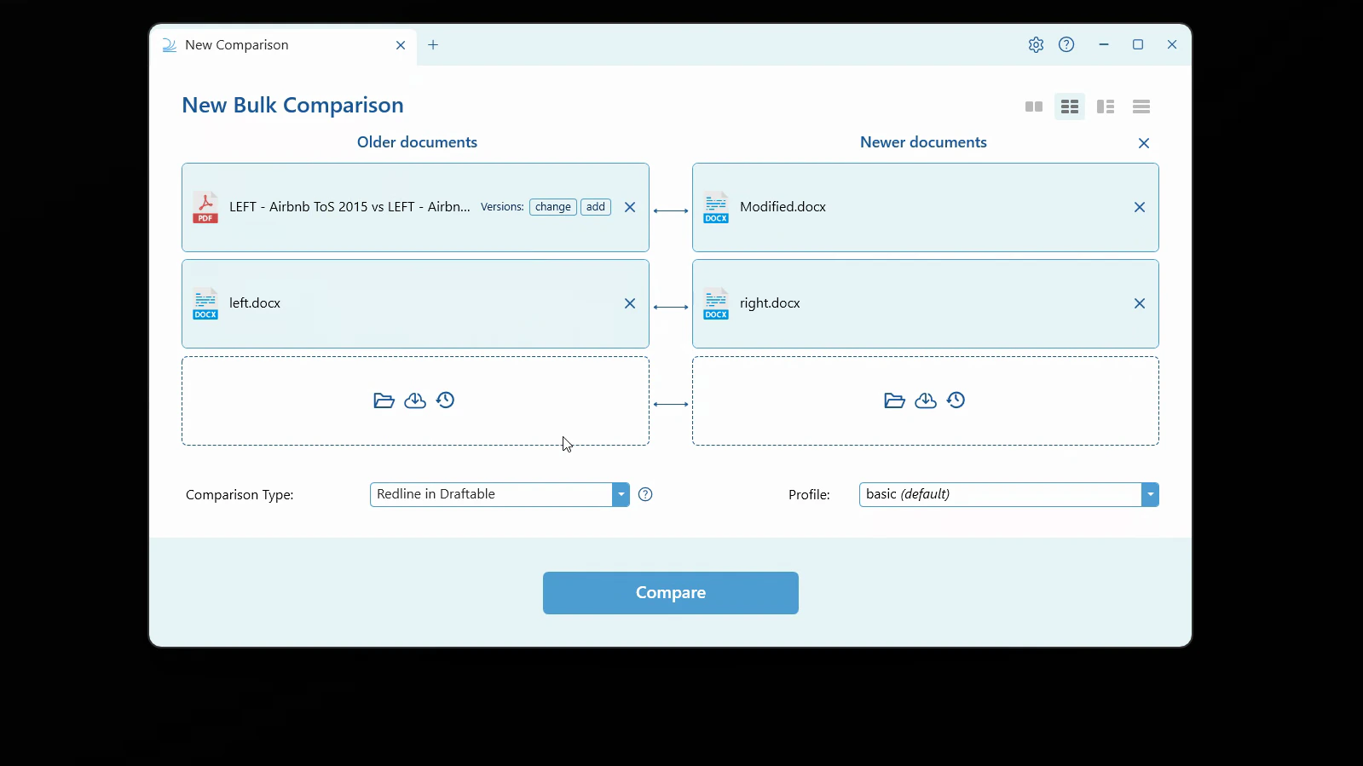Swap arrow between Airbnb PDF and Modified.docx
The width and height of the screenshot is (1363, 766).
[x=671, y=210]
